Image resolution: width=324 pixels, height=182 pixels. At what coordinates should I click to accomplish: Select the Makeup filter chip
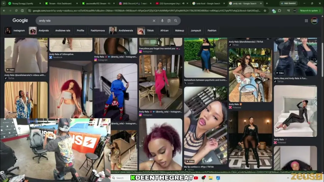179,31
